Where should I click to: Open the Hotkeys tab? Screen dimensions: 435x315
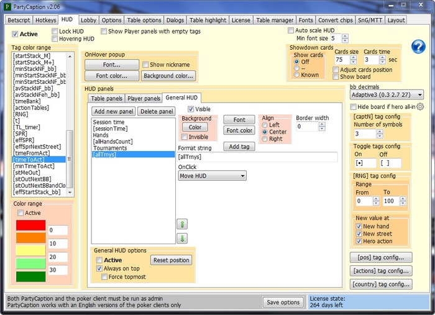pos(46,21)
